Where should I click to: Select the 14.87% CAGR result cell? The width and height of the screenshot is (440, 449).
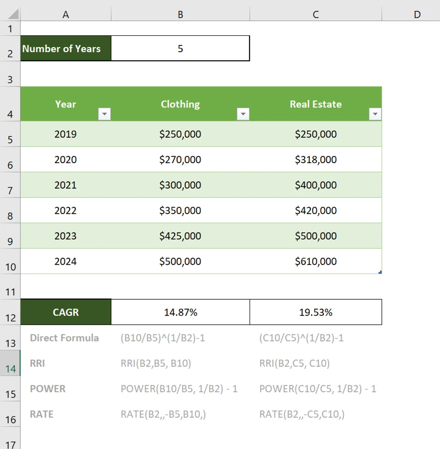pyautogui.click(x=180, y=312)
